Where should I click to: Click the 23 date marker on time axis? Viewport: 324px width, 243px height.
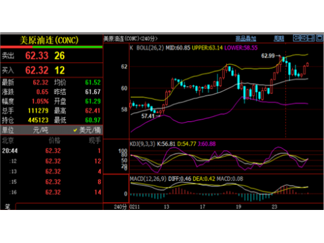tap(274, 207)
